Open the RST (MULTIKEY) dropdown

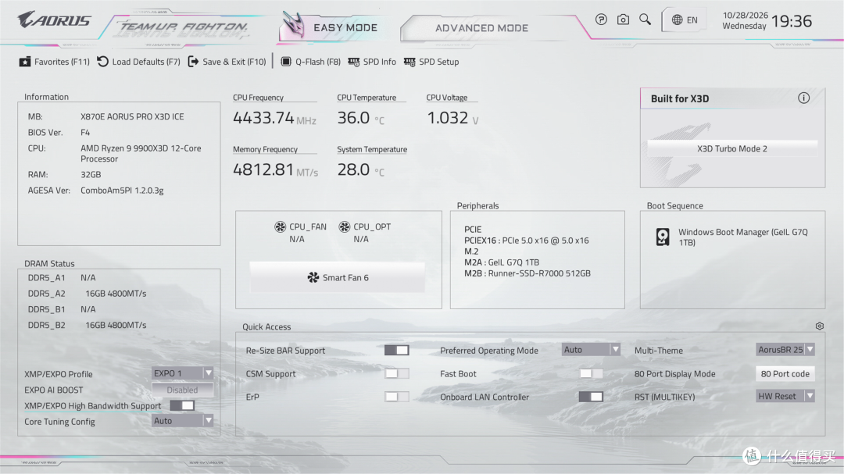[785, 397]
